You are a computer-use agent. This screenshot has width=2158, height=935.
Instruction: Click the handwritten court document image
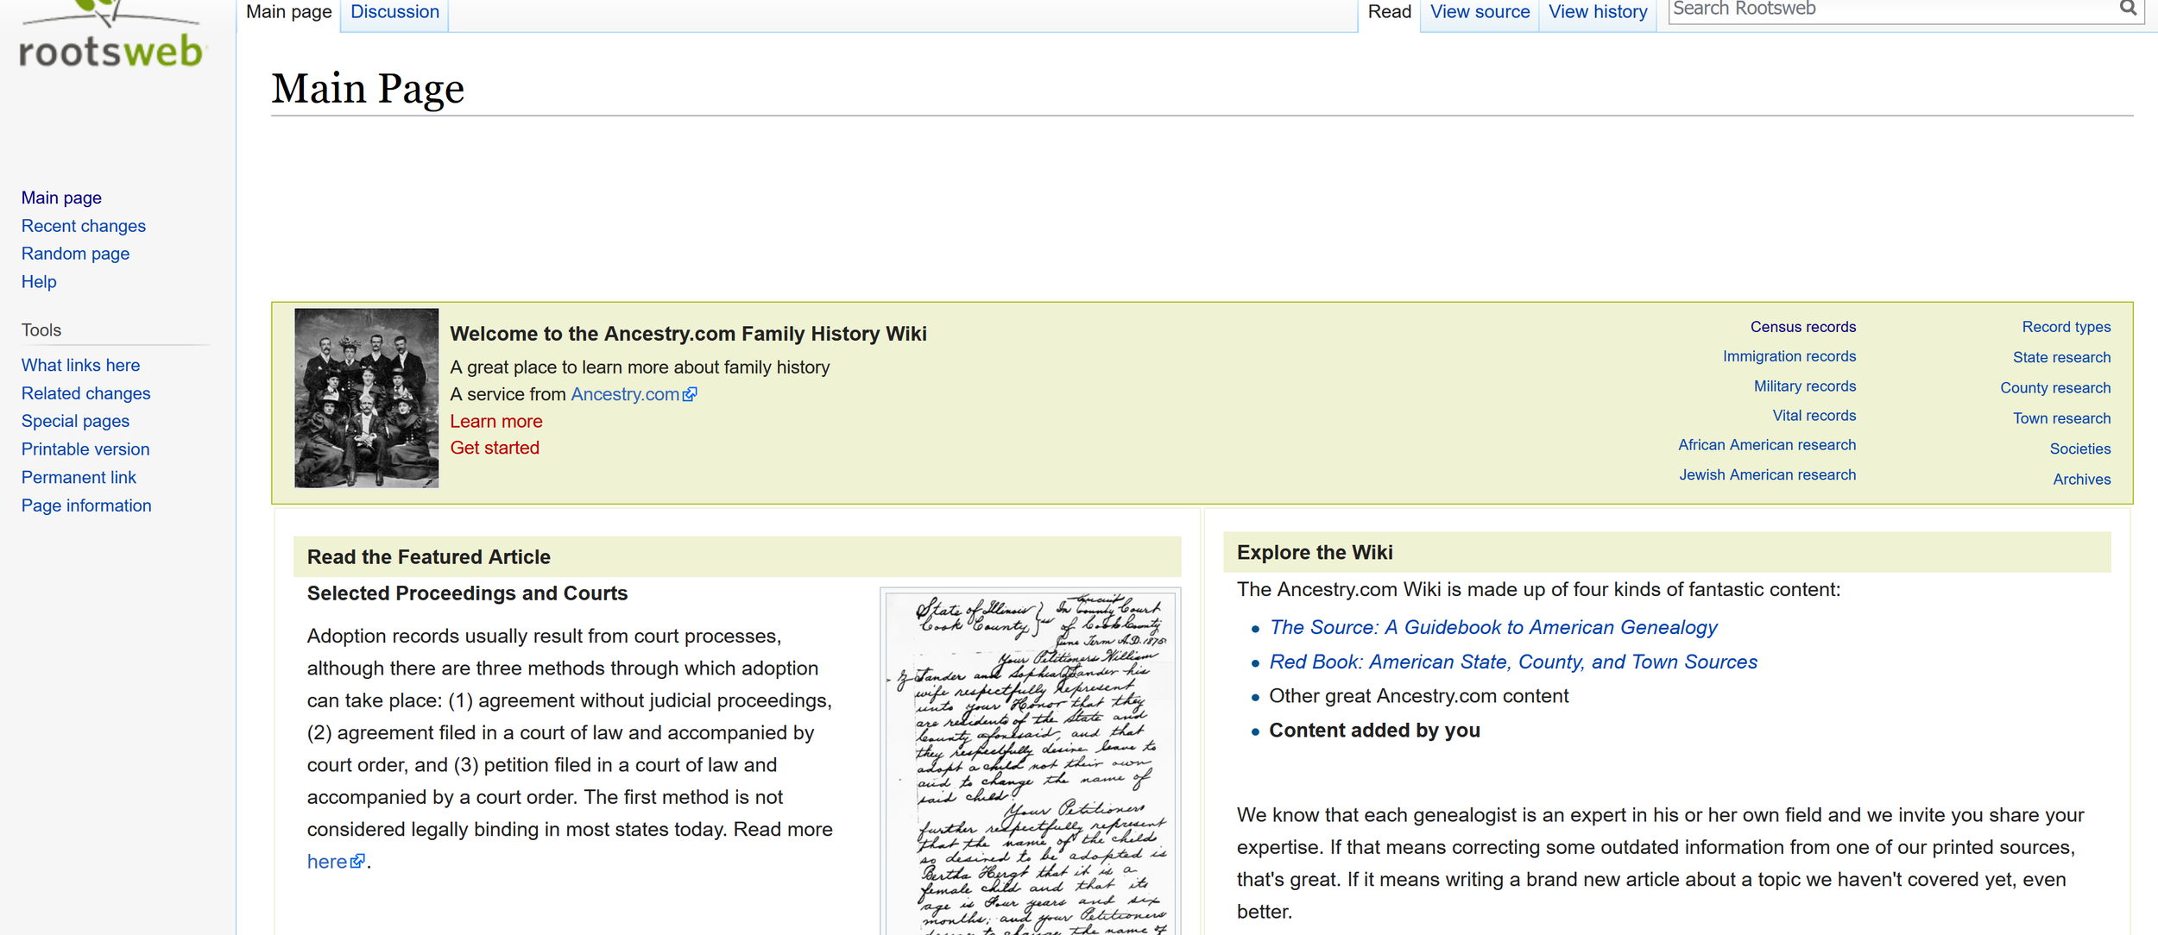pyautogui.click(x=1031, y=762)
